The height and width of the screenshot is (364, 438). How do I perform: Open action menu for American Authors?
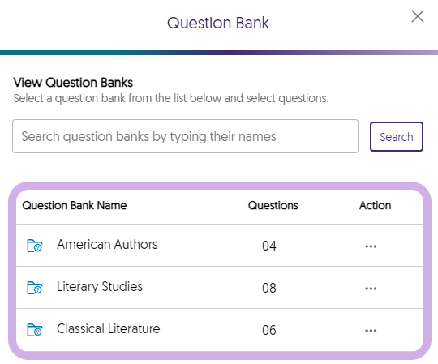[x=371, y=246]
